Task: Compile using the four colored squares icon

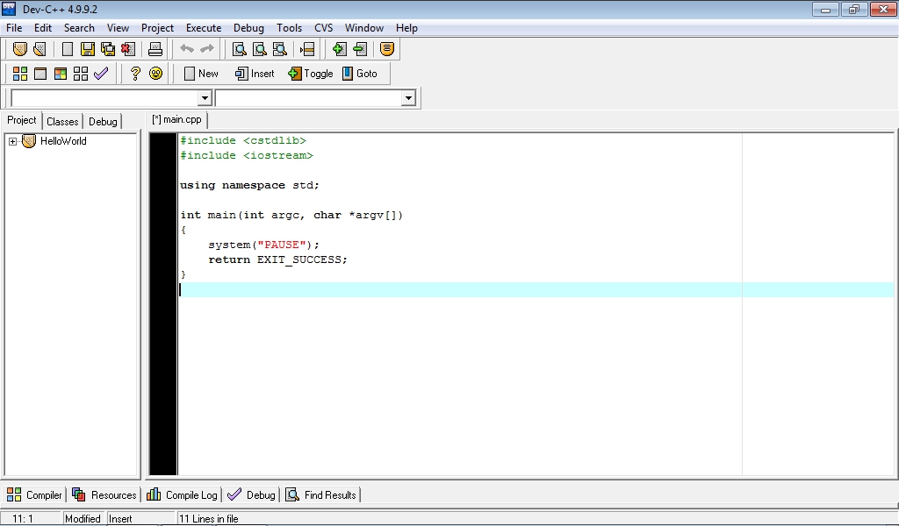Action: click(20, 74)
